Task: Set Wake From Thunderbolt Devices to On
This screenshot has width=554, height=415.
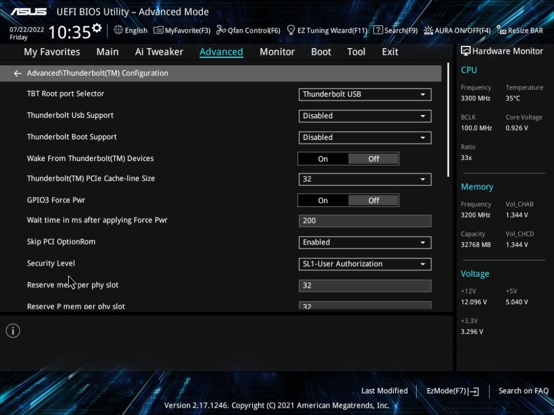Action: point(323,159)
